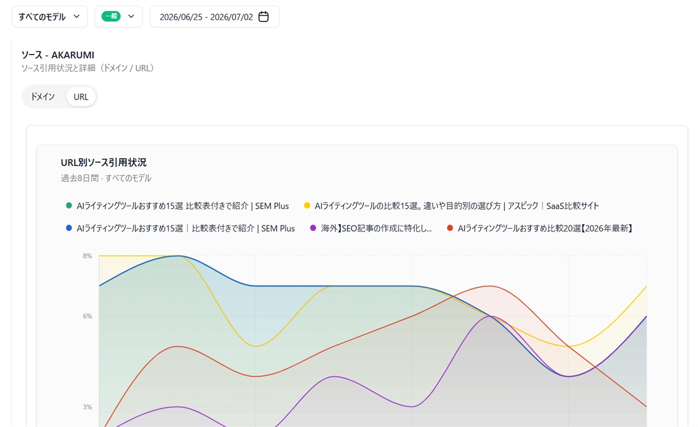Click legend text おすすめ15選 比較表付きで紹介 with green dot
Image resolution: width=698 pixels, height=427 pixels.
tap(183, 206)
